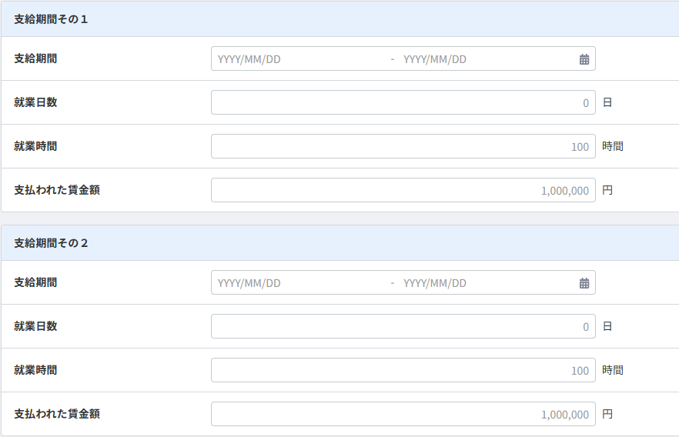Click 日 unit label in first section
The width and height of the screenshot is (679, 437).
pyautogui.click(x=607, y=102)
